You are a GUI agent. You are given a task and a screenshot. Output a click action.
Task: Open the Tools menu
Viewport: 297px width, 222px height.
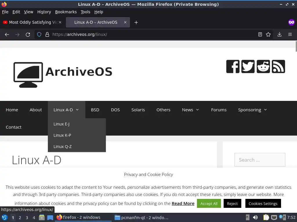[x=86, y=12]
